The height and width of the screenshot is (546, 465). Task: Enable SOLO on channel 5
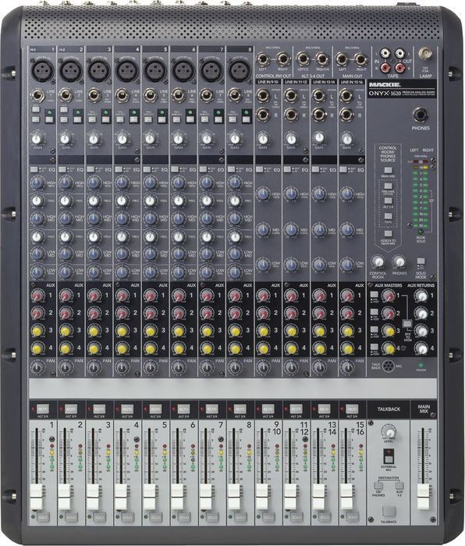155,517
